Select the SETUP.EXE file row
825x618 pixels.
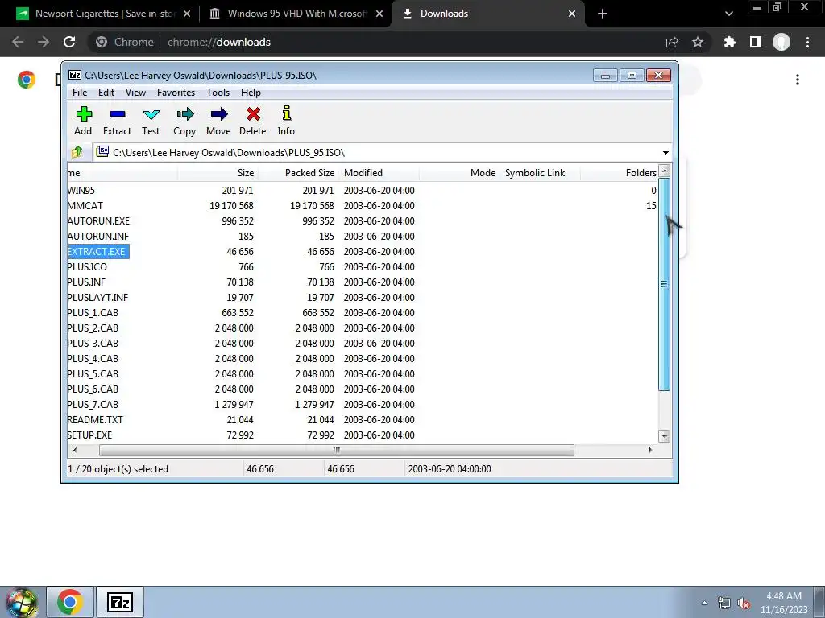[363, 435]
